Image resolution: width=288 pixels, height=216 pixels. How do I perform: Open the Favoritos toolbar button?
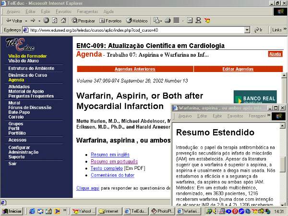coord(110,21)
